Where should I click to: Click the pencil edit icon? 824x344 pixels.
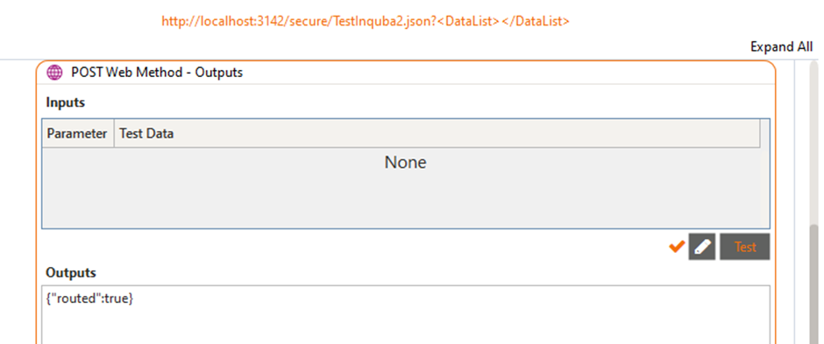coord(702,247)
